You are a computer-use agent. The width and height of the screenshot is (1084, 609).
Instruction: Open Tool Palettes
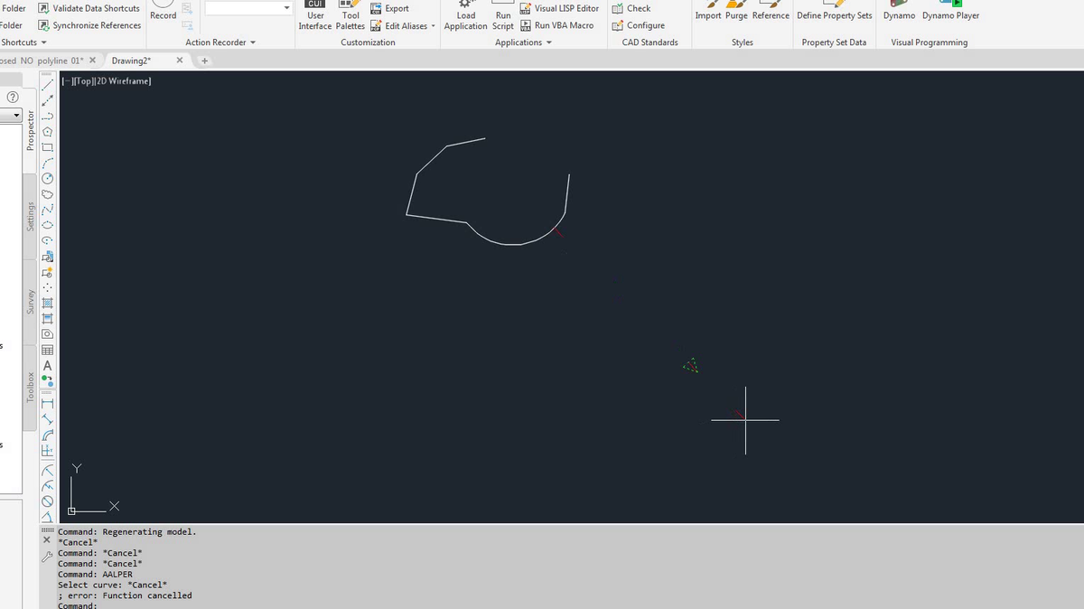point(350,15)
